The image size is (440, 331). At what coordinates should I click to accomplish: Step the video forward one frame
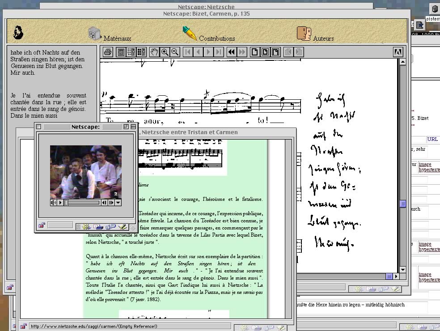pyautogui.click(x=111, y=203)
